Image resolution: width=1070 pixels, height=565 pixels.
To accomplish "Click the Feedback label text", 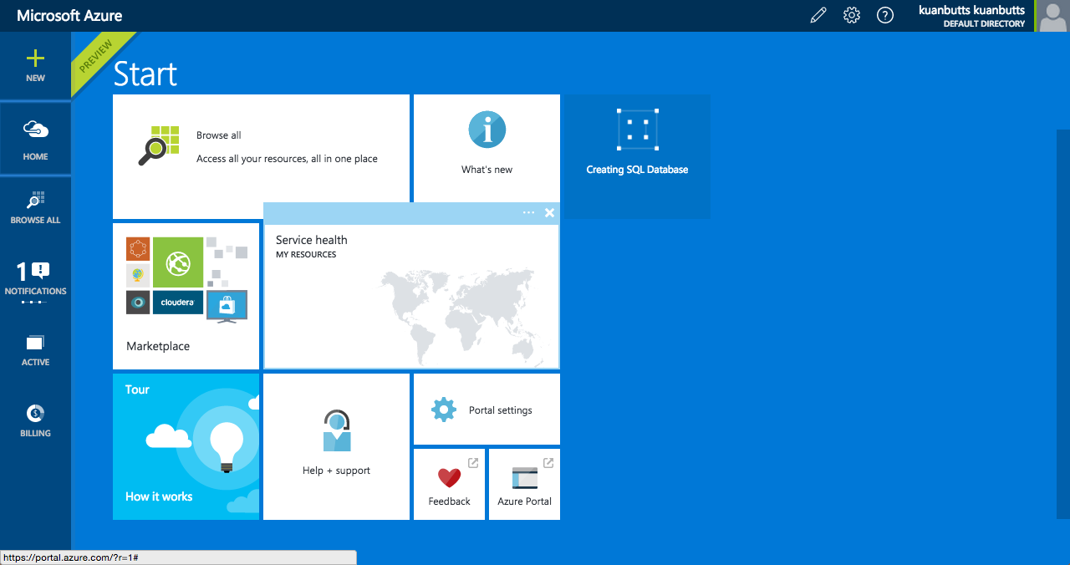I will [449, 501].
